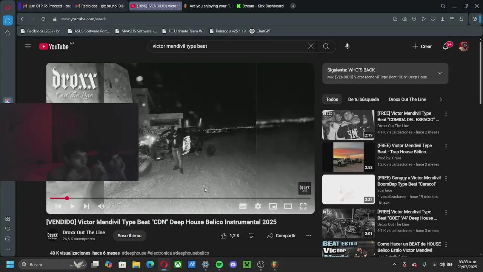Image resolution: width=483 pixels, height=272 pixels.
Task: Open the player settings gear
Action: point(258,206)
